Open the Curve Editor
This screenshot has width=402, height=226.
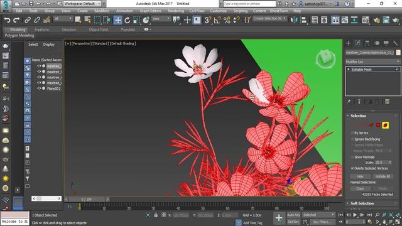(345, 20)
